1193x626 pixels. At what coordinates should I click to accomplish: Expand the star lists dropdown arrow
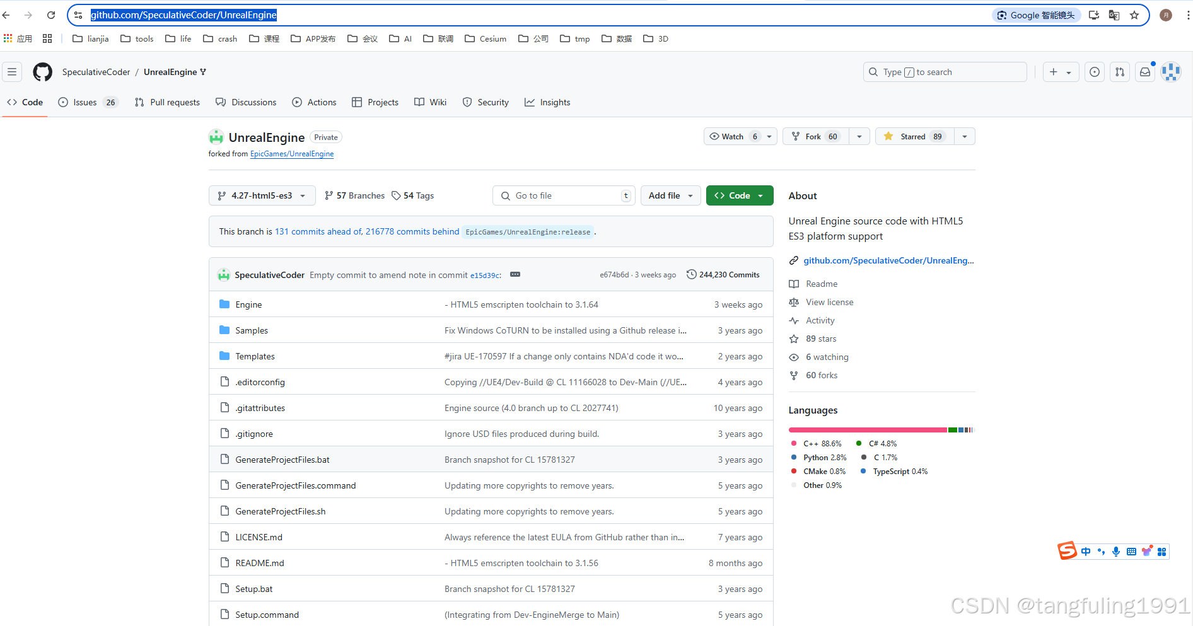965,136
